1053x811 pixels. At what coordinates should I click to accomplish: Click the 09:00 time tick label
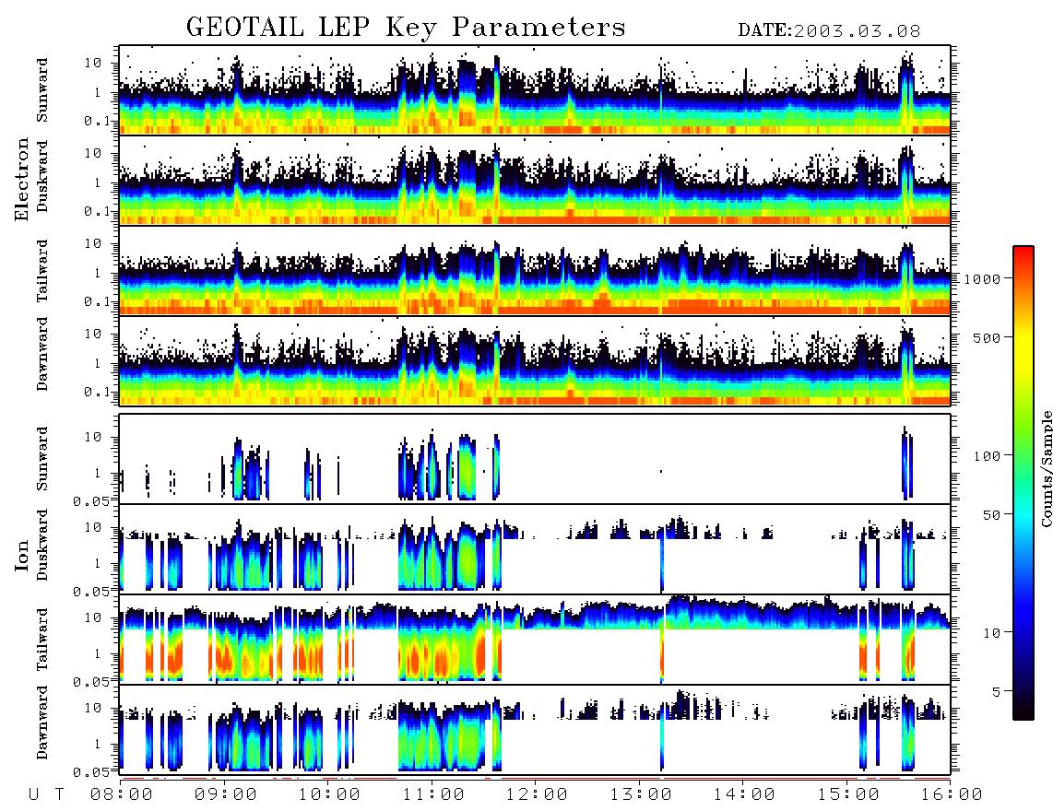click(226, 794)
